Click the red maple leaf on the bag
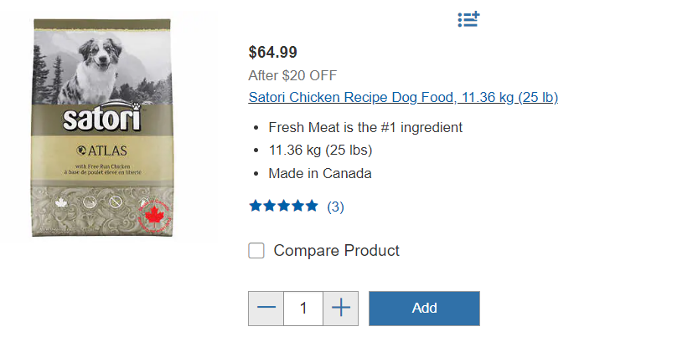This screenshot has height=342, width=698. pyautogui.click(x=153, y=215)
